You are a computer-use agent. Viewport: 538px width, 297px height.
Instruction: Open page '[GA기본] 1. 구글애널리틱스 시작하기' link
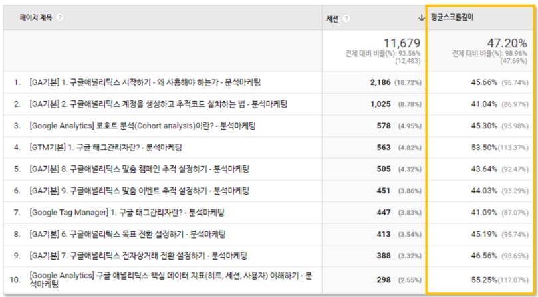click(145, 82)
